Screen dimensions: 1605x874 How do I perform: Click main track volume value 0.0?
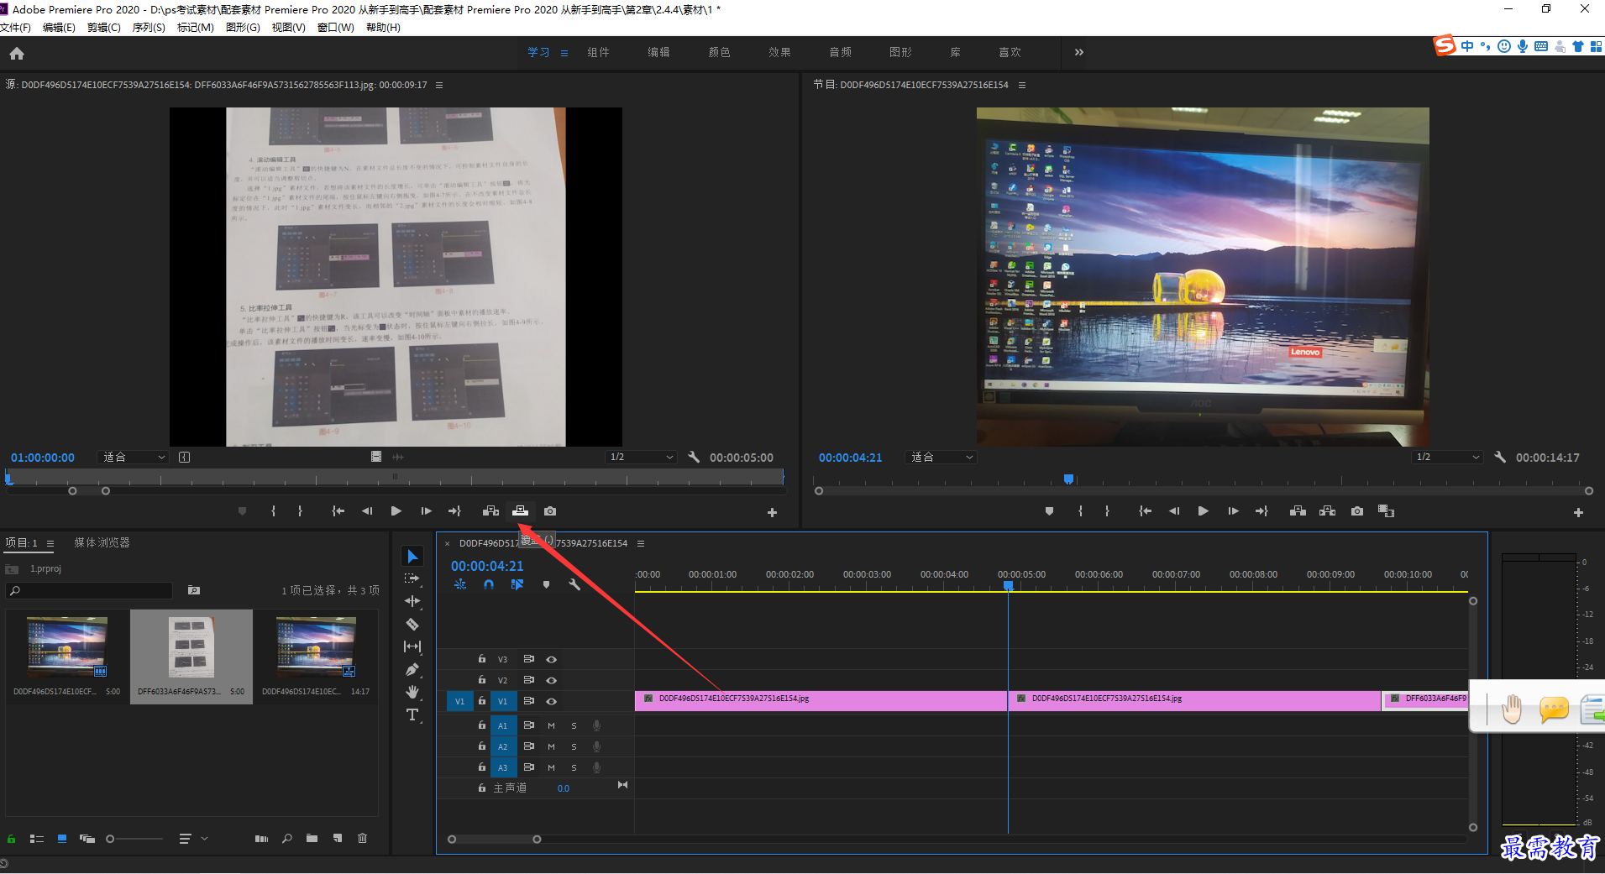click(x=563, y=788)
